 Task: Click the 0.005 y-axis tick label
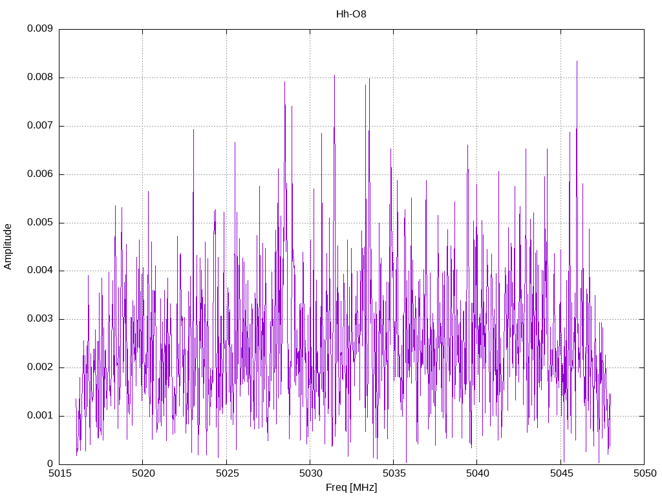pyautogui.click(x=40, y=222)
